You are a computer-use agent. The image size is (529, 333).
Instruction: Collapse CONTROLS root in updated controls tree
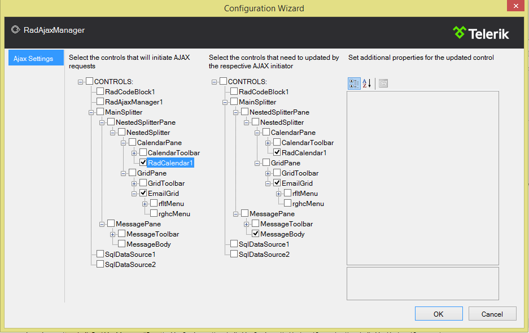(214, 82)
